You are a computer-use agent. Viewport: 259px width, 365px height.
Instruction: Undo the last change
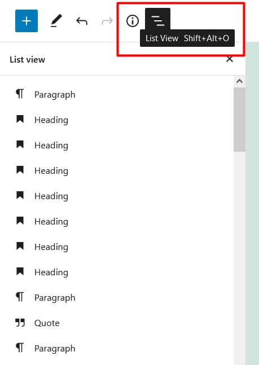point(82,21)
